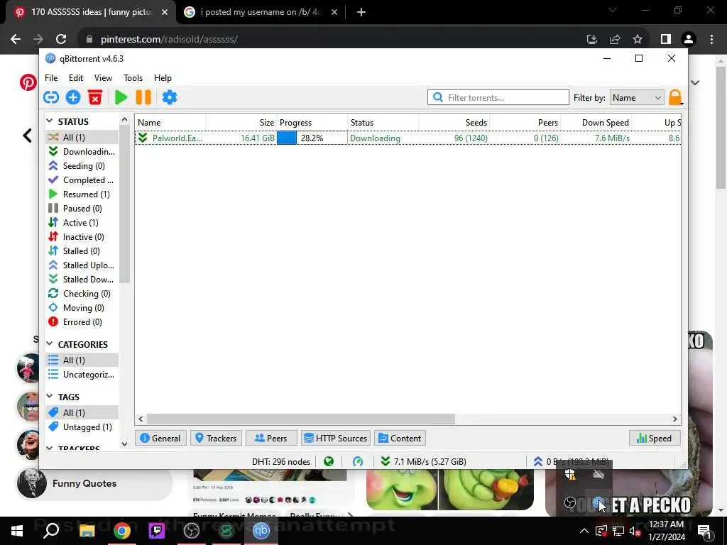The width and height of the screenshot is (727, 545).
Task: Close the 170 ASSSSSS ideas Pinterest tab
Action: click(x=165, y=12)
